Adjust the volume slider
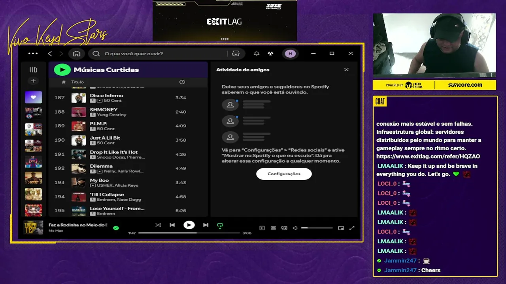506x284 pixels. (317, 228)
